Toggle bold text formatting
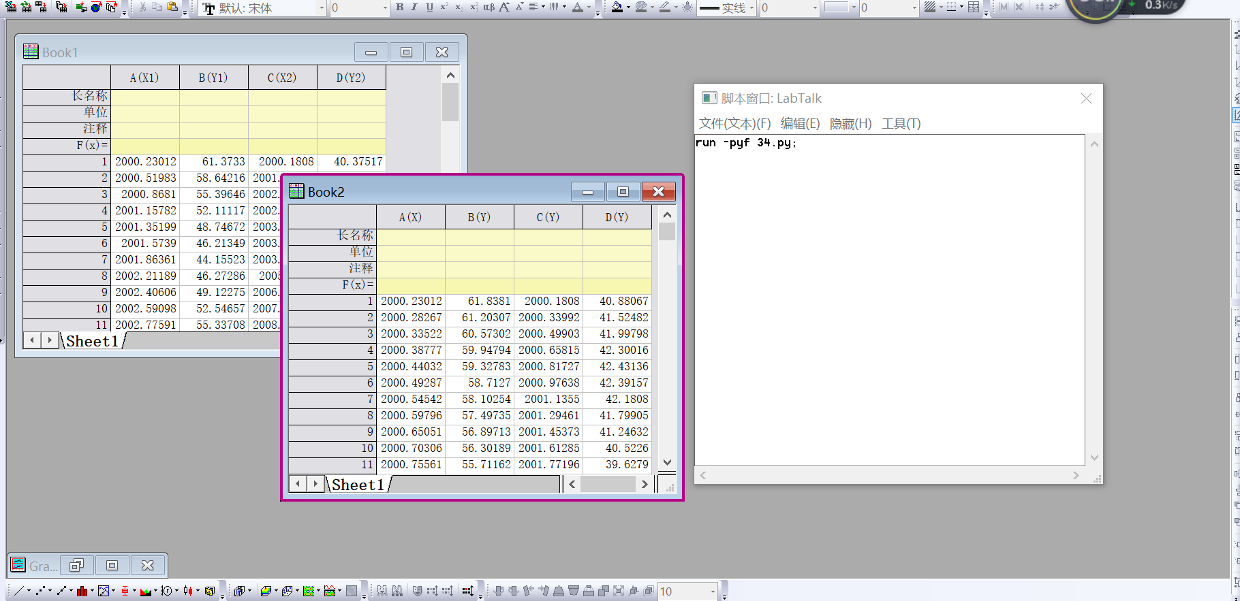1240x601 pixels. click(x=400, y=7)
